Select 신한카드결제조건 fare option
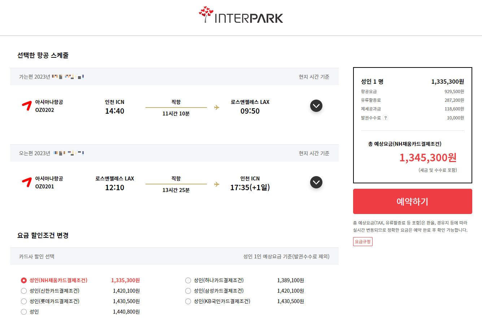Image resolution: width=482 pixels, height=323 pixels. click(x=24, y=291)
